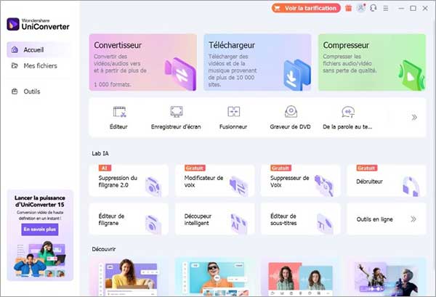Open third Découvrir thumbnail with two women
Image resolution: width=436 pixels, height=297 pixels.
[301, 277]
